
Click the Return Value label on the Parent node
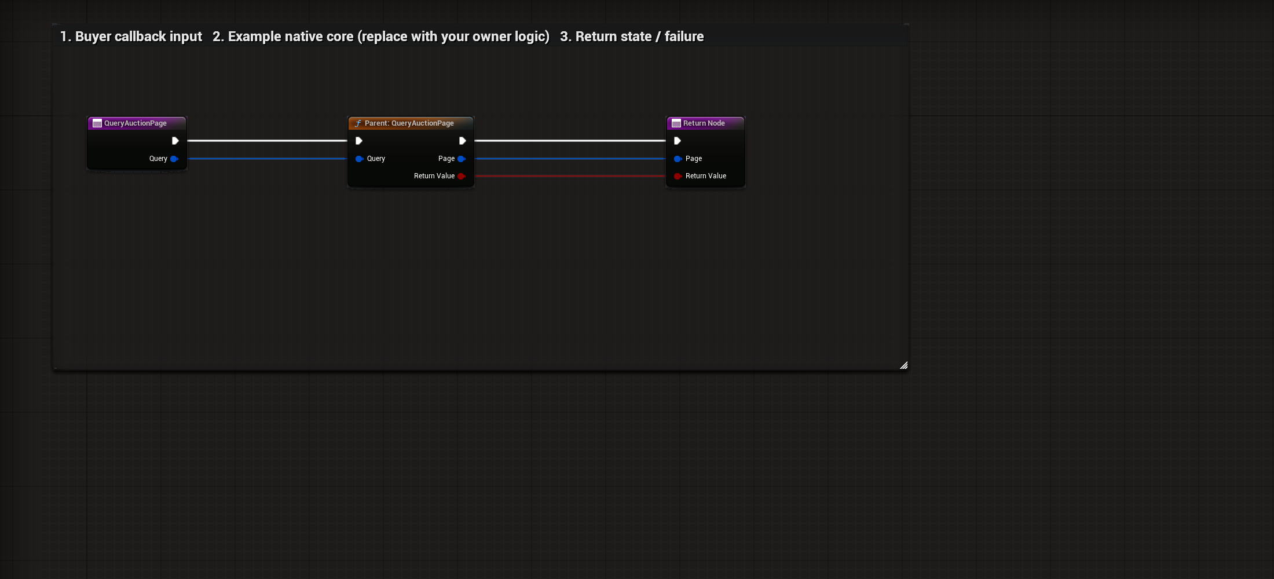coord(434,176)
